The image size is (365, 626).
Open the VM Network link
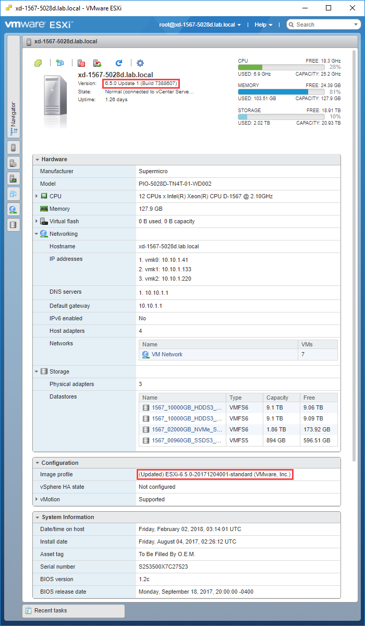(167, 354)
